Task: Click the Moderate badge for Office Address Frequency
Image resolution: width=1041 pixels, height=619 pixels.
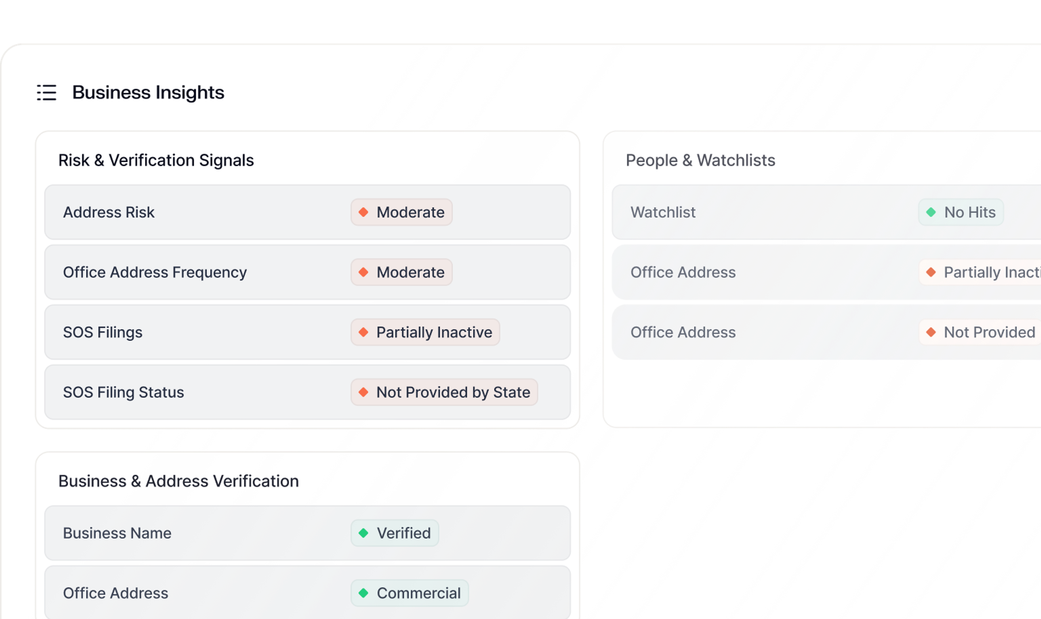Action: click(x=401, y=272)
